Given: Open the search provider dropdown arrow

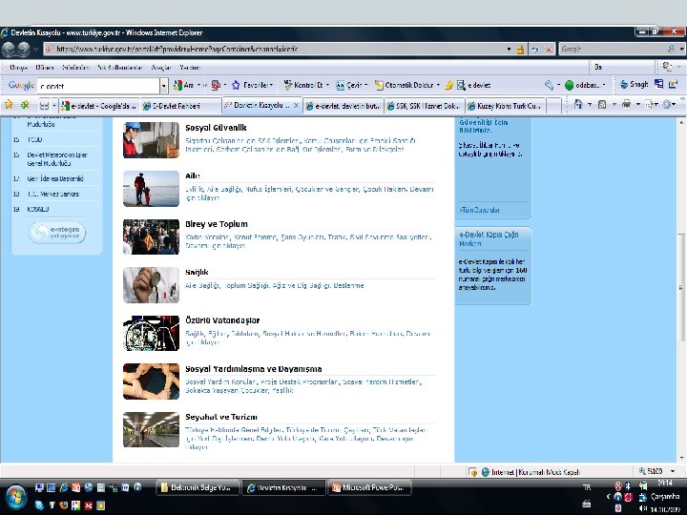Looking at the screenshot, I should coord(681,49).
